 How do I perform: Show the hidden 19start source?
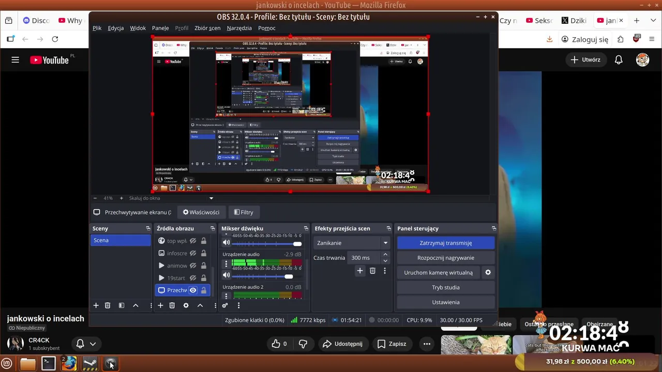(x=193, y=278)
